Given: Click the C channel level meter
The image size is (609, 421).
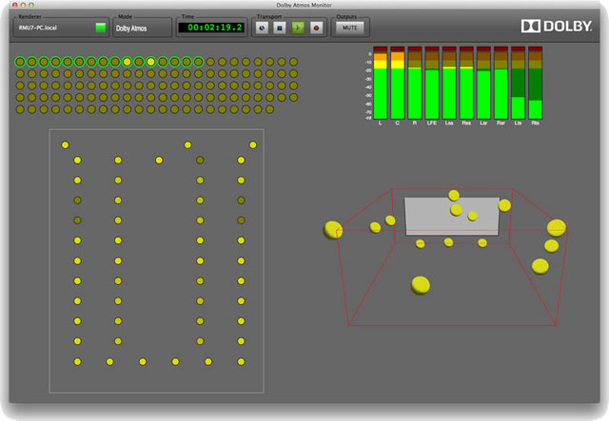Looking at the screenshot, I should 398,83.
